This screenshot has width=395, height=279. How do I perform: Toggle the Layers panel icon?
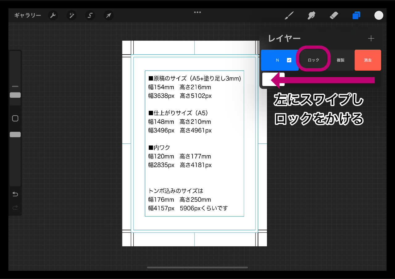[x=356, y=15]
